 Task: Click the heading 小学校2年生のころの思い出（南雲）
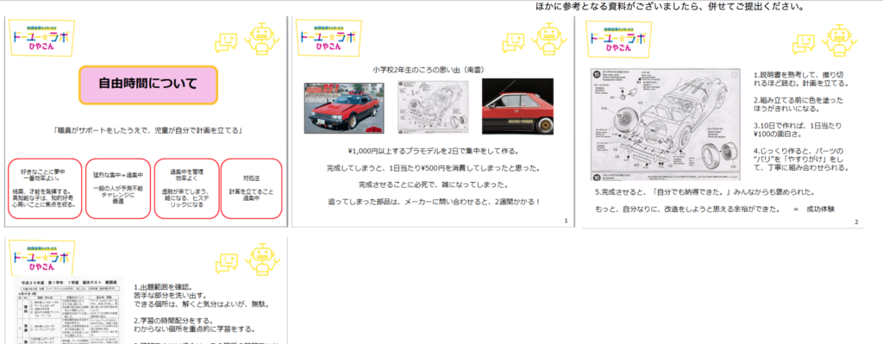[429, 70]
